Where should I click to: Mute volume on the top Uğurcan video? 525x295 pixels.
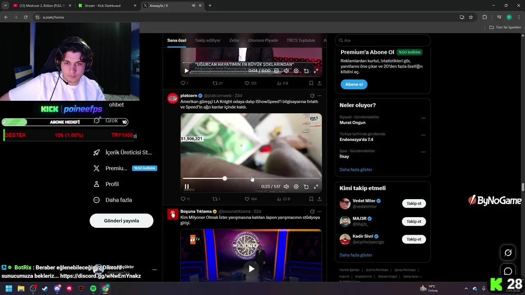coord(286,71)
